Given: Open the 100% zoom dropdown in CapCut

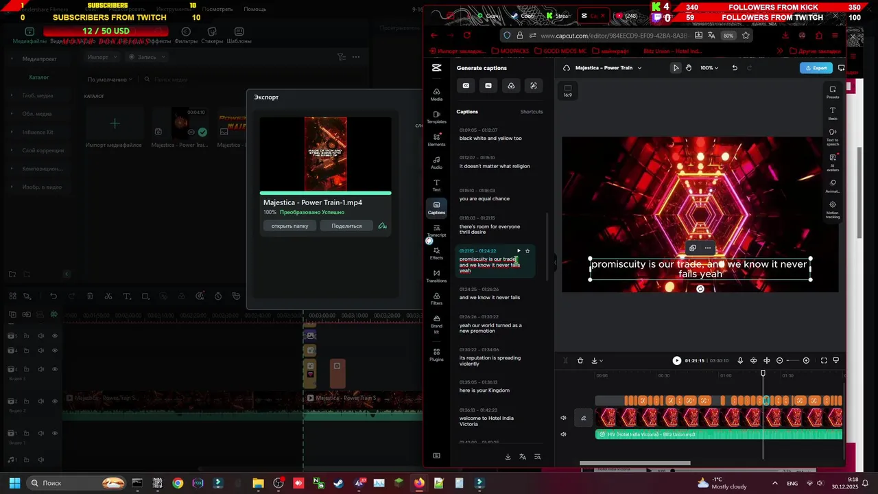Looking at the screenshot, I should (x=709, y=68).
